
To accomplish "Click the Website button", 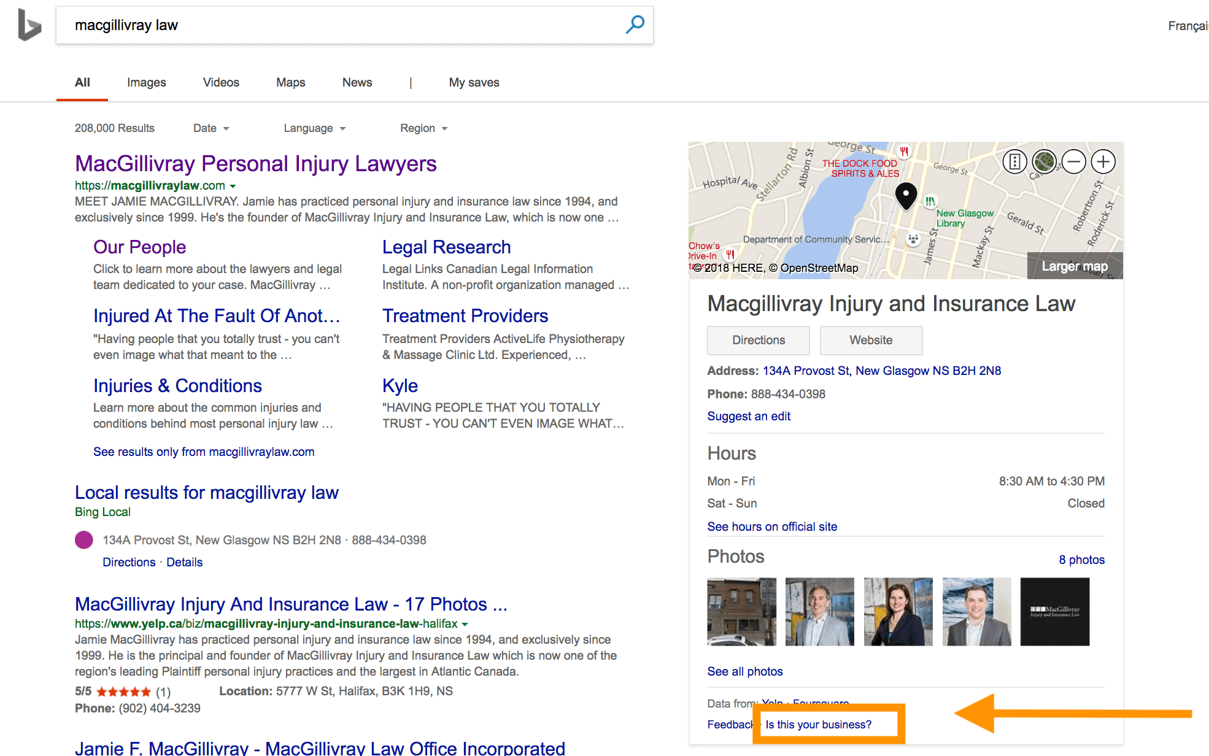I will 871,340.
